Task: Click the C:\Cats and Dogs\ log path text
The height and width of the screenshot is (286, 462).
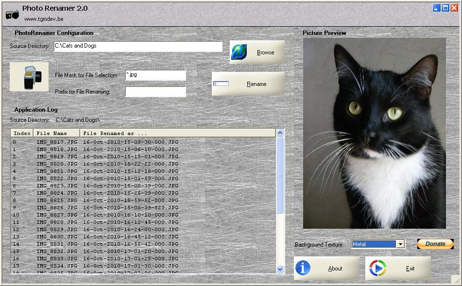Action: coord(78,120)
